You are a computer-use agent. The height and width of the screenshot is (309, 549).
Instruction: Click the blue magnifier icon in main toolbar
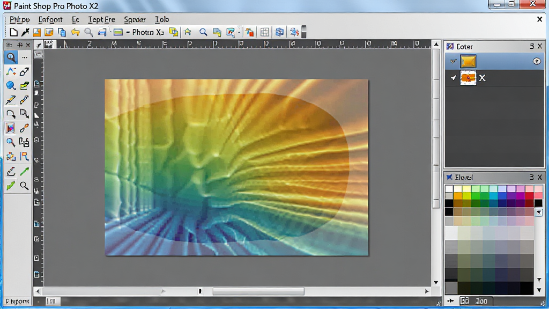[203, 32]
